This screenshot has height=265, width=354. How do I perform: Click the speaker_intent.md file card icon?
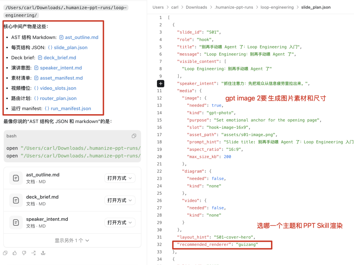tap(16, 223)
